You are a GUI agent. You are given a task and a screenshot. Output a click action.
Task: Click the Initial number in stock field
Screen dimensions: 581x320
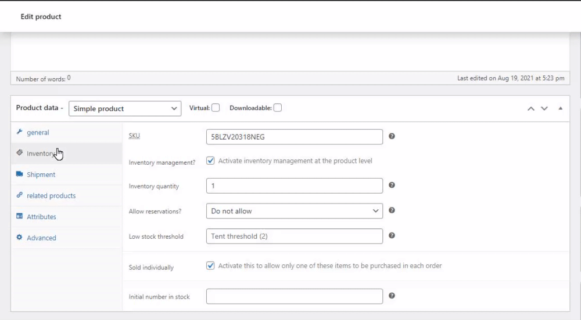[x=295, y=296]
